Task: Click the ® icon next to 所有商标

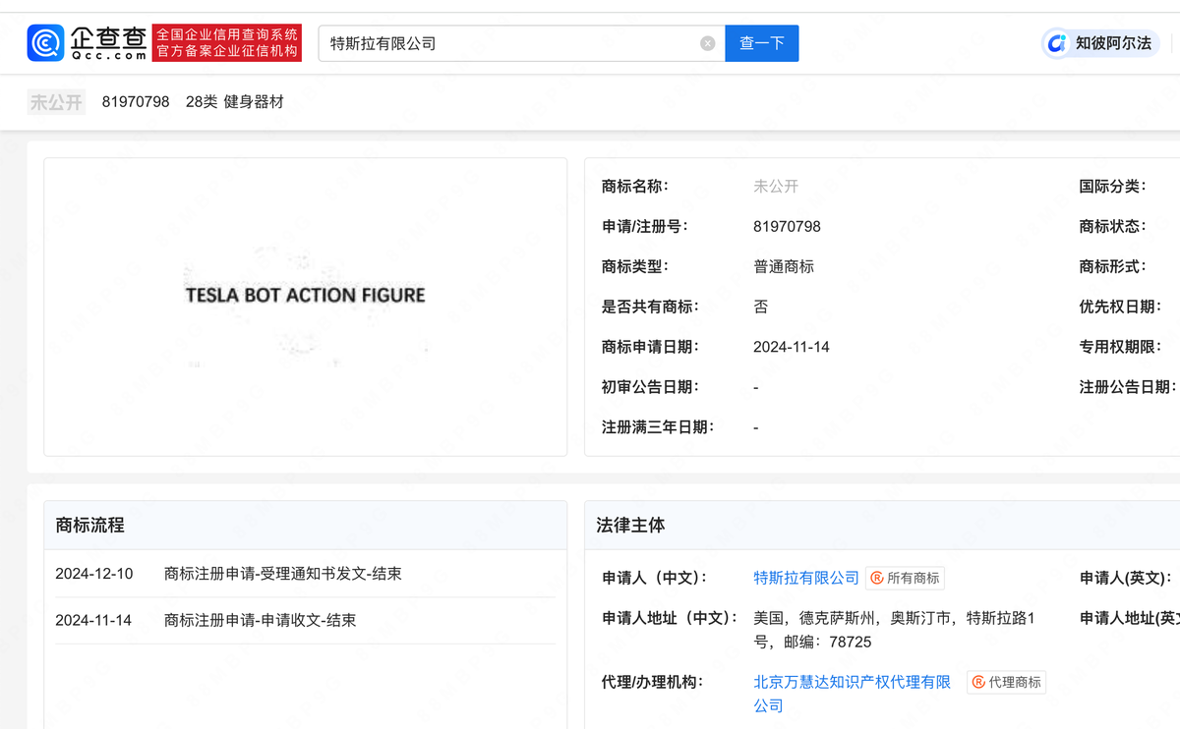Action: [878, 578]
